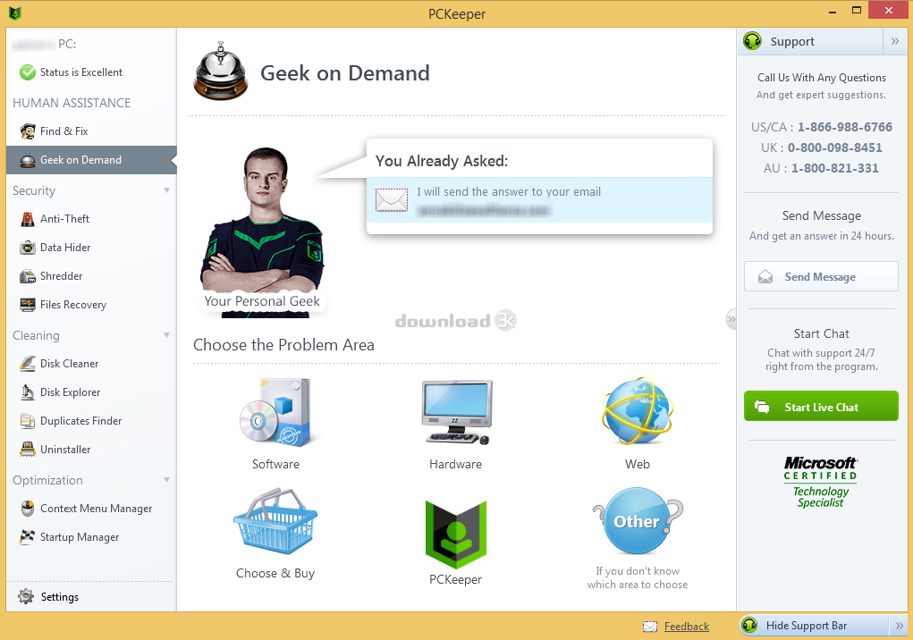Click the Feedback envelope icon
Image resolution: width=913 pixels, height=640 pixels.
[650, 626]
